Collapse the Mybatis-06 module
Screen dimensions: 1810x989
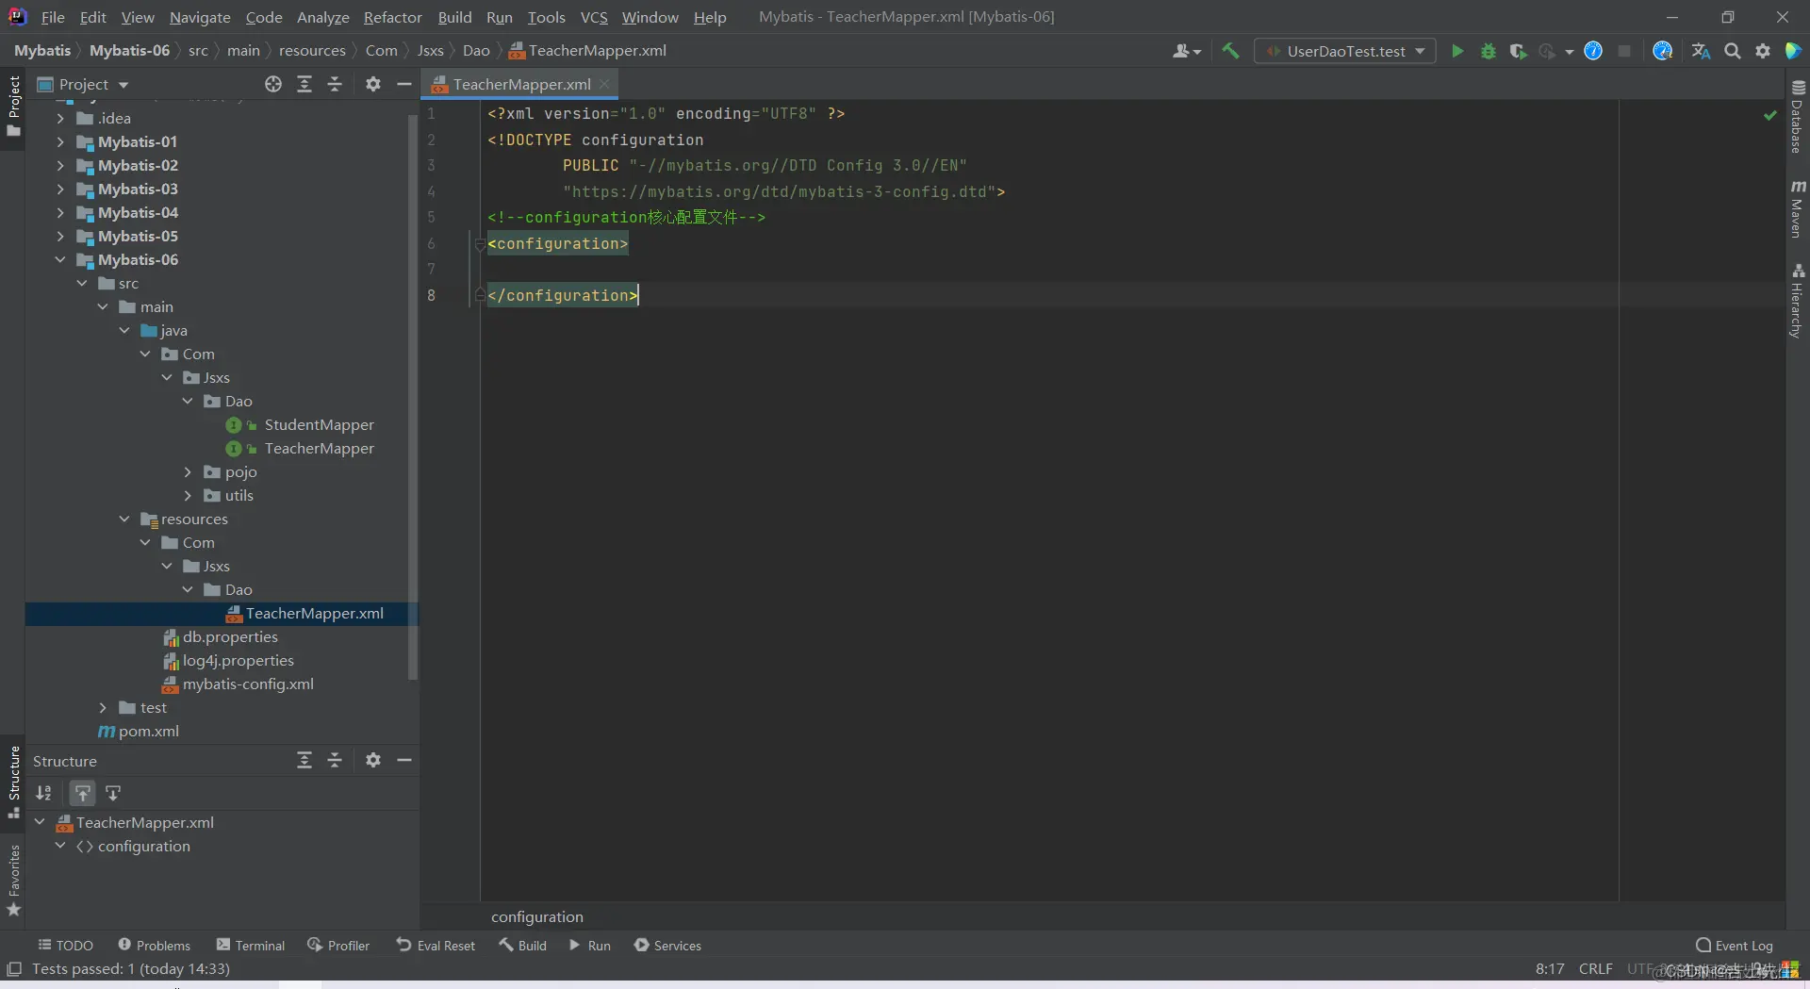coord(60,259)
